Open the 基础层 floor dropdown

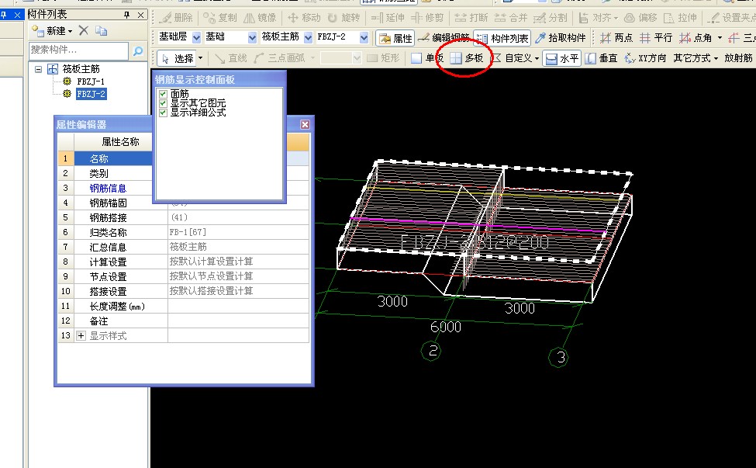point(196,37)
